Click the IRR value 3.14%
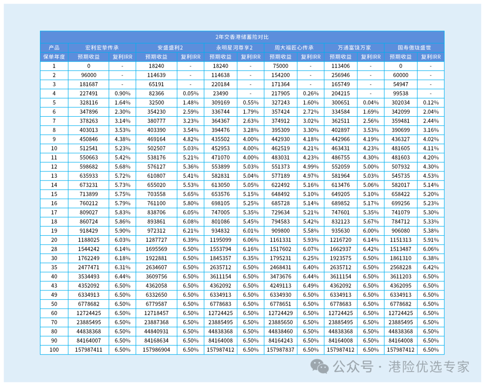The height and width of the screenshot is (386, 485). click(123, 121)
